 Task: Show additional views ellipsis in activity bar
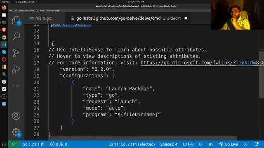(16, 86)
